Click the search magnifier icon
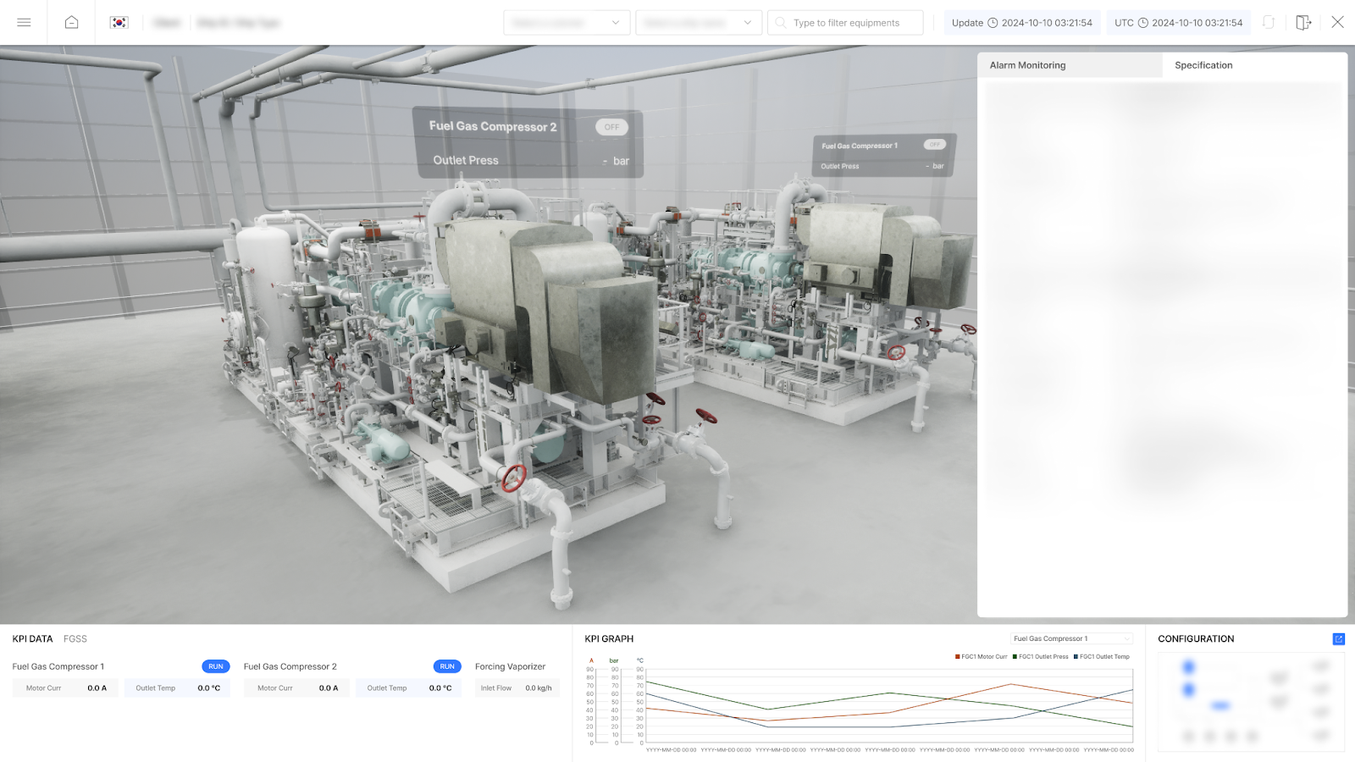Screen dimensions: 1355x762 781,23
